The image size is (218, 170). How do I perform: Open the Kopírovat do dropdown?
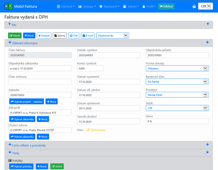(x=113, y=36)
